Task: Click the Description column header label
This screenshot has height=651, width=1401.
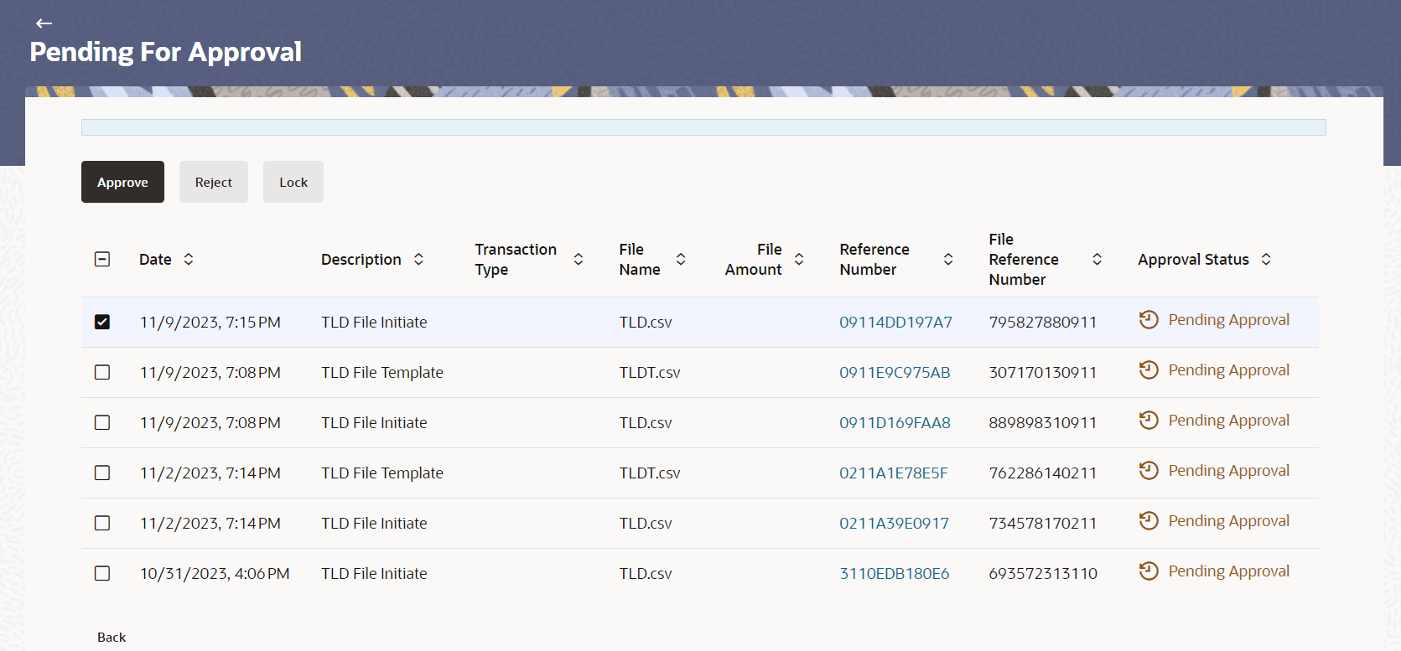Action: (361, 260)
